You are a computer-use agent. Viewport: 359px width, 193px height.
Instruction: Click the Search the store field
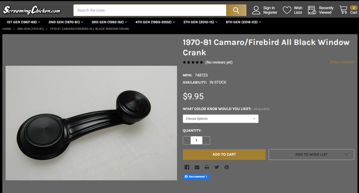[x=150, y=10]
